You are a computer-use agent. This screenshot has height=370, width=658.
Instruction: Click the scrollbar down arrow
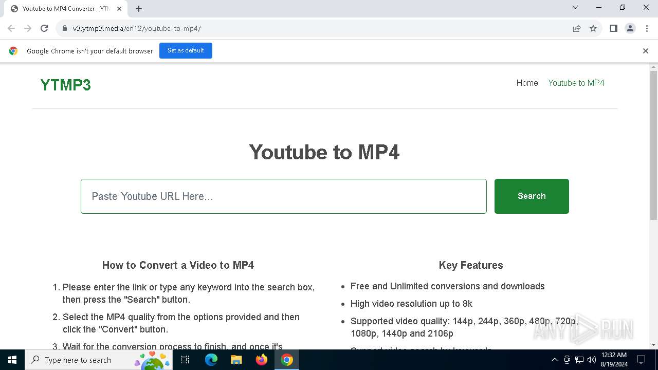[x=653, y=345]
